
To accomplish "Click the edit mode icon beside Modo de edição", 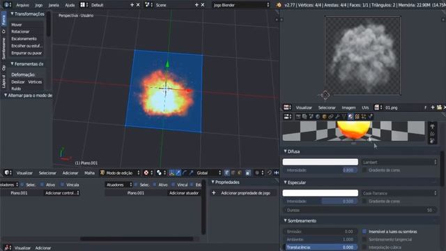I will click(x=102, y=173).
